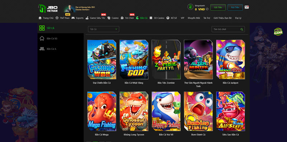Open the Xổ Số menu item

pos(172,18)
